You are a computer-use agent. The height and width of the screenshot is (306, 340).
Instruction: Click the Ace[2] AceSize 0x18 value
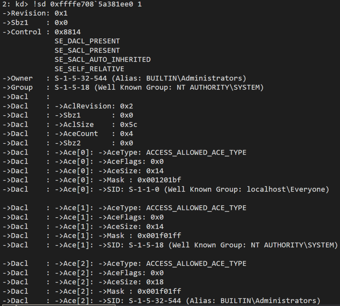pyautogui.click(x=155, y=282)
